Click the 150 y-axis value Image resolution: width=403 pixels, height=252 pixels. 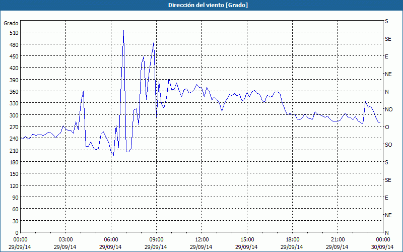click(14, 174)
